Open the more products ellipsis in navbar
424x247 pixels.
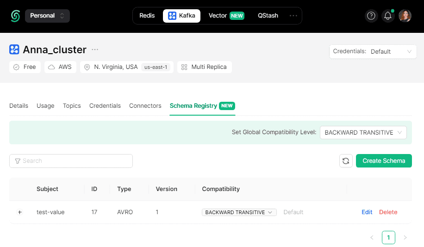[293, 16]
